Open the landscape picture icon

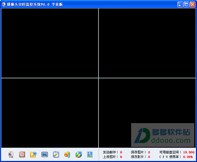pyautogui.click(x=90, y=154)
